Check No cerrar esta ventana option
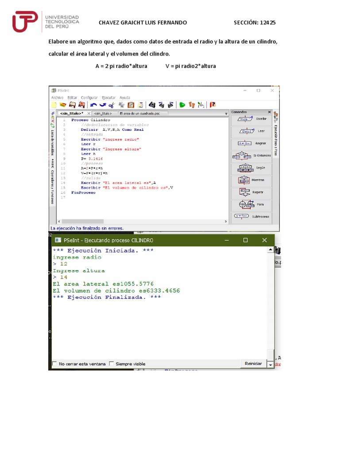Viewport: 340px width, 454px height. coord(54,364)
